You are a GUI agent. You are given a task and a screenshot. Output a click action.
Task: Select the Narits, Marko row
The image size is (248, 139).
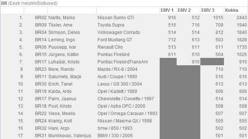tap(124, 17)
